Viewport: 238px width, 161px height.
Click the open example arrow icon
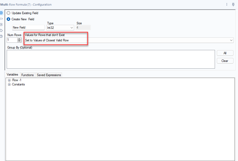(1, 24)
